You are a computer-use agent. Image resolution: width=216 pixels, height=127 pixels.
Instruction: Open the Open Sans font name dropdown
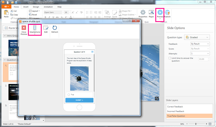(63, 12)
